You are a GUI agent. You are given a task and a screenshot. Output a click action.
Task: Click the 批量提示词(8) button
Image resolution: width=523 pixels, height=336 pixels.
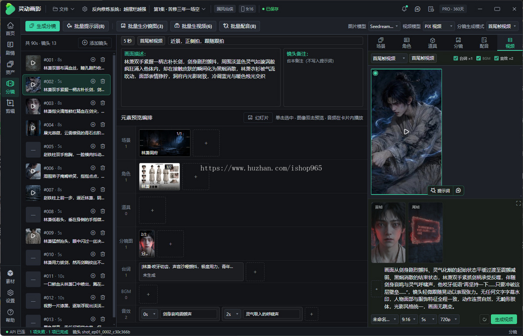(85, 26)
